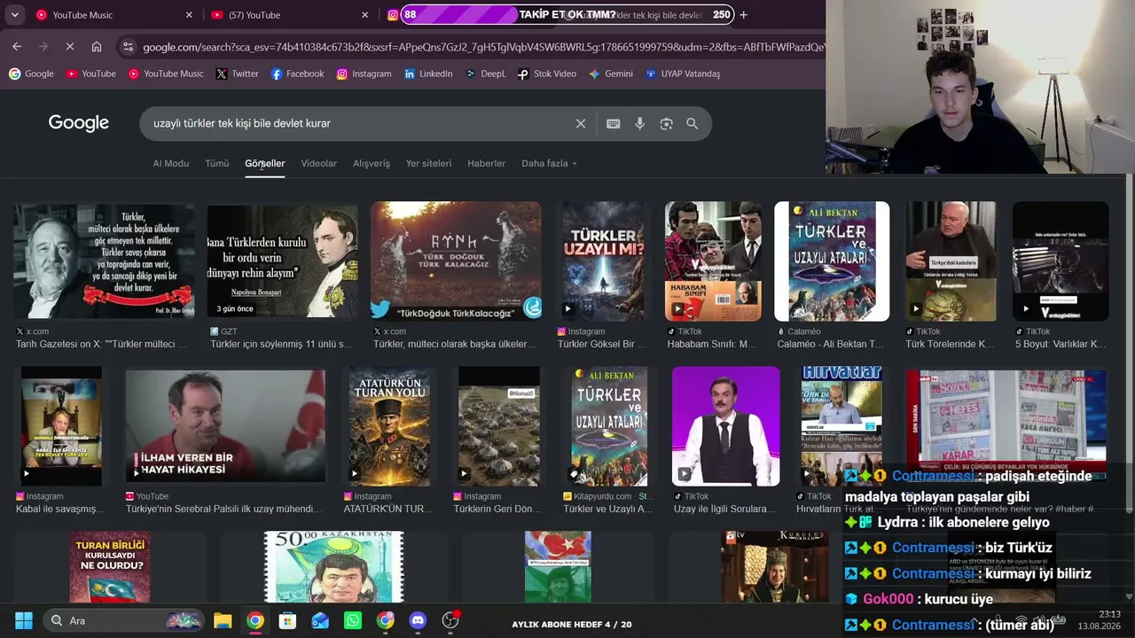Open the LinkedIn bookmark
Viewport: 1135px width, 638px height.
(428, 74)
